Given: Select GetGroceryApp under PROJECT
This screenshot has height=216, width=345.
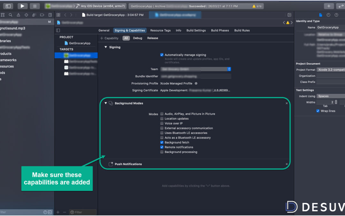Looking at the screenshot, I should click(77, 43).
